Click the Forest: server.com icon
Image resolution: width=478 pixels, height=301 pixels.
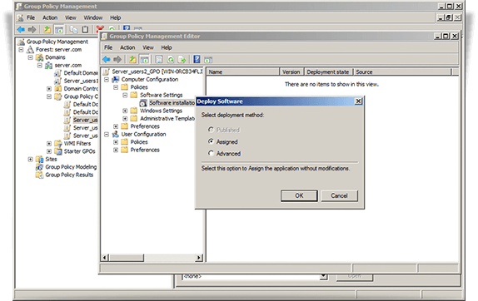tap(30, 50)
